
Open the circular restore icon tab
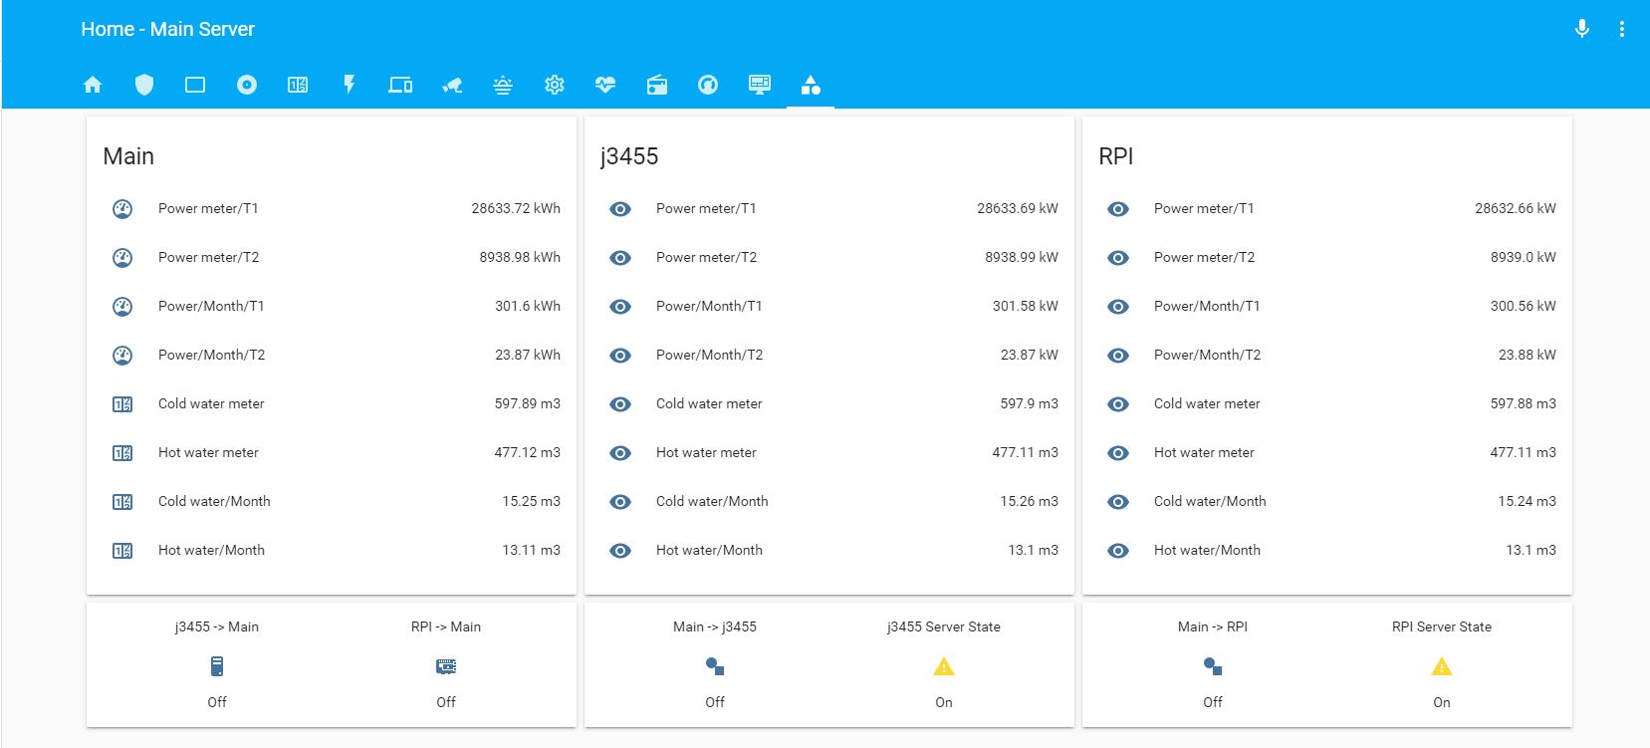coord(708,85)
